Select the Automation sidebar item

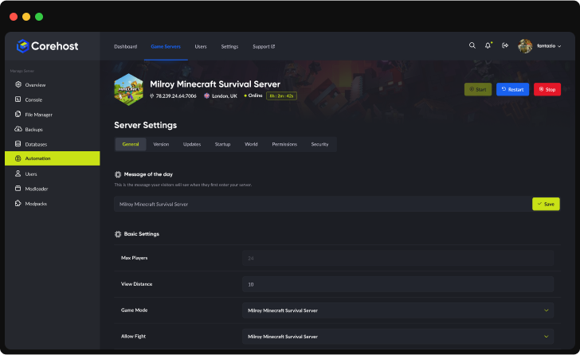point(52,158)
